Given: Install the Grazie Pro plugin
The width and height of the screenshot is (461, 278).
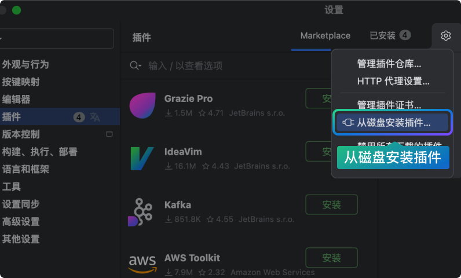Looking at the screenshot, I should click(319, 98).
